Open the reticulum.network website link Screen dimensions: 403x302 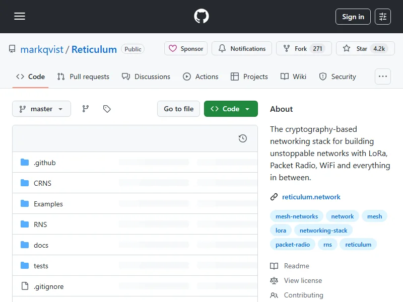[311, 197]
